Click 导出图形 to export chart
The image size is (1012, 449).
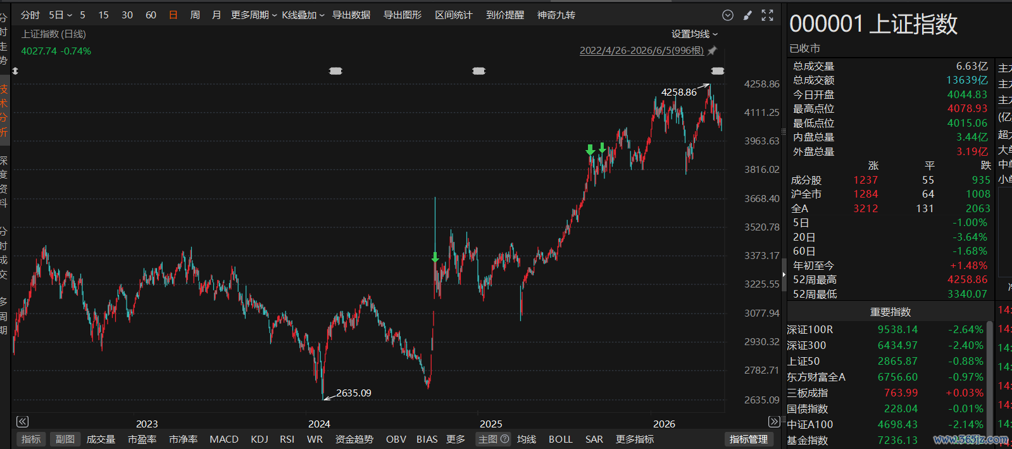(x=403, y=15)
